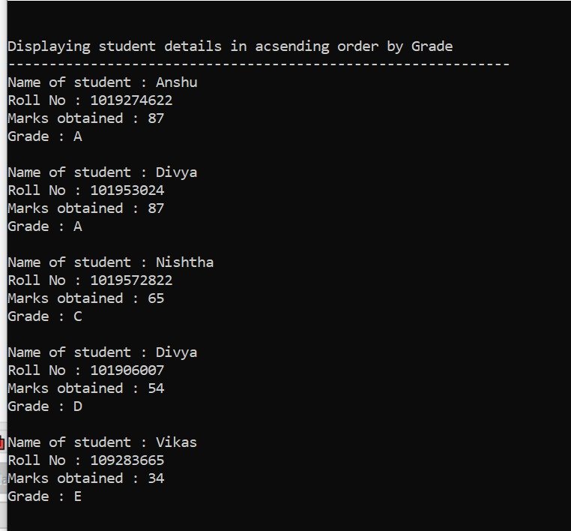Click the "Marks obtained : 34" line
Image resolution: width=571 pixels, height=531 pixels.
point(85,478)
